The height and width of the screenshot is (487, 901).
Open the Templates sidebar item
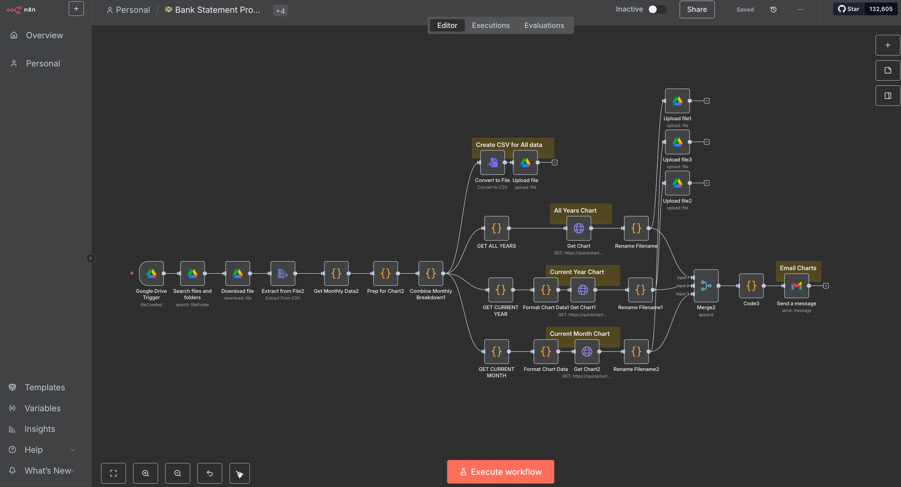click(x=45, y=387)
